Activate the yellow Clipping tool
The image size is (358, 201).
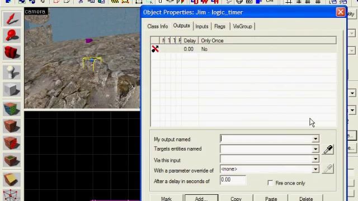(x=12, y=179)
